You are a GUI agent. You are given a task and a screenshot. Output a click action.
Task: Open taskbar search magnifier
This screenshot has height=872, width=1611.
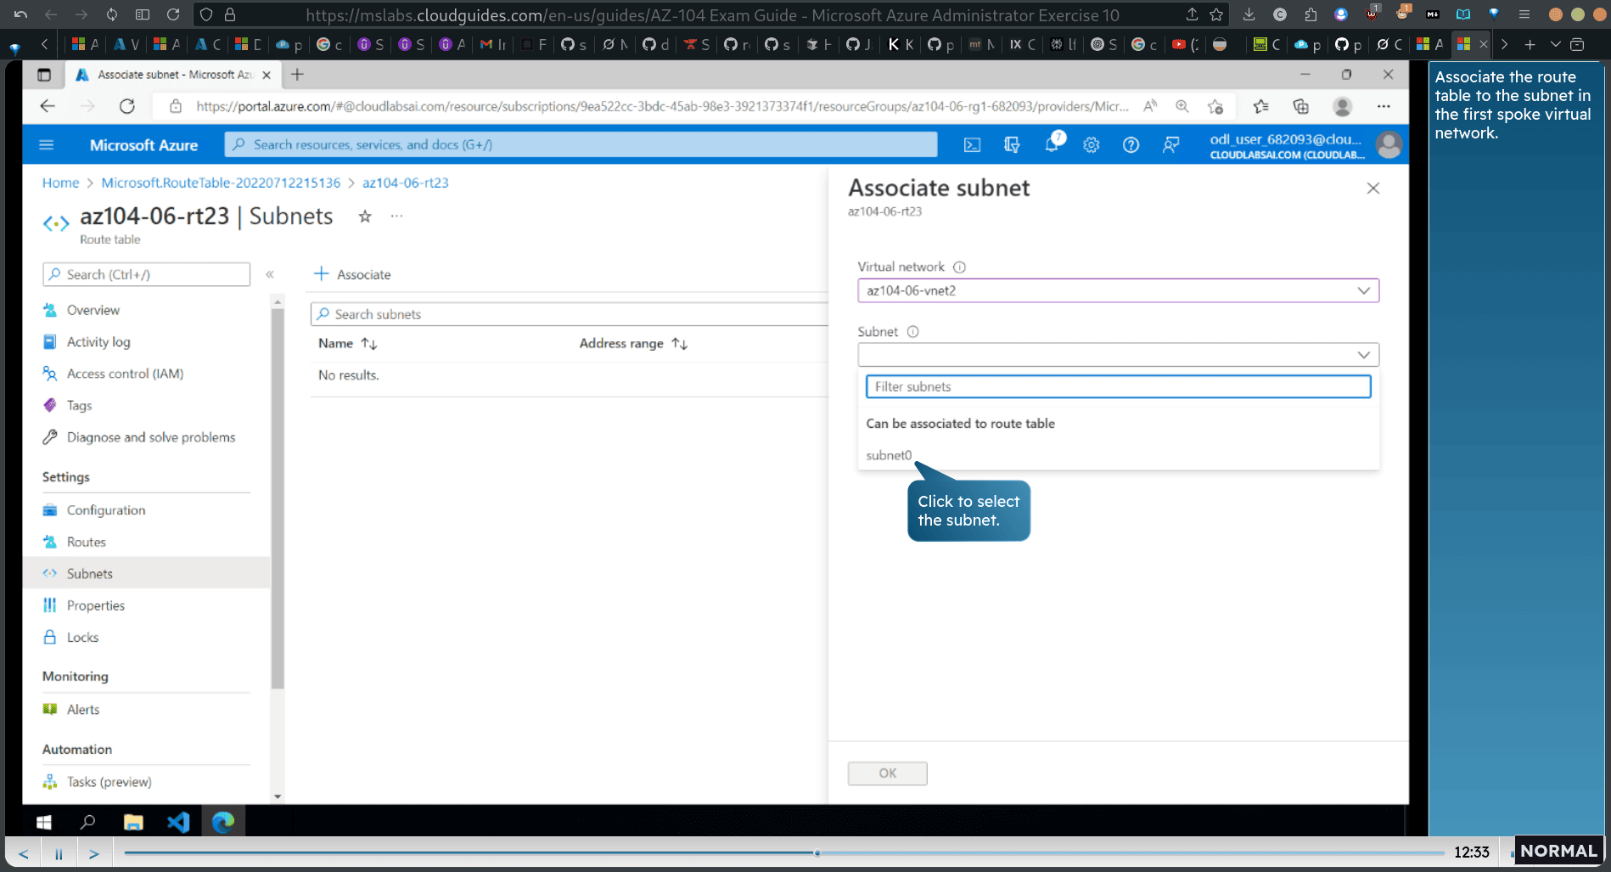tap(87, 822)
